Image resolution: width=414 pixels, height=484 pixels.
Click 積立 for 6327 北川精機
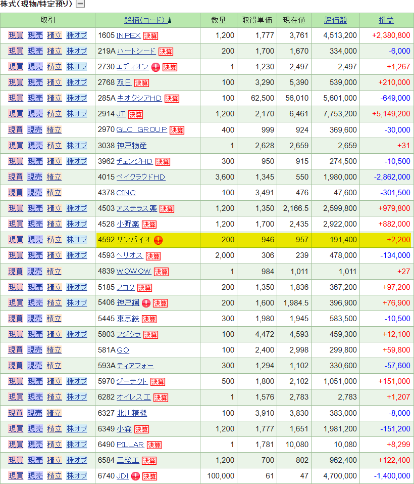(x=54, y=413)
